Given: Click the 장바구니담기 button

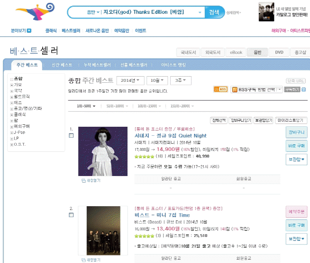Looking at the screenshot, I should [240, 120].
